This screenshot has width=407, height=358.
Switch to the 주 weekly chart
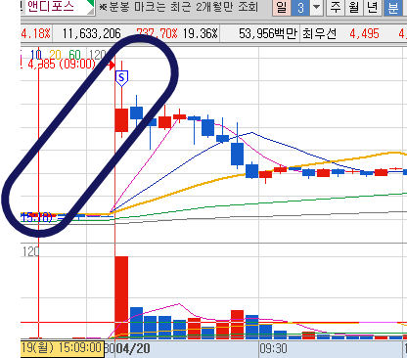click(x=336, y=8)
